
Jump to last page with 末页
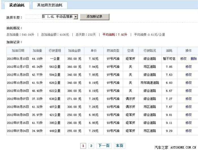pos(119,146)
